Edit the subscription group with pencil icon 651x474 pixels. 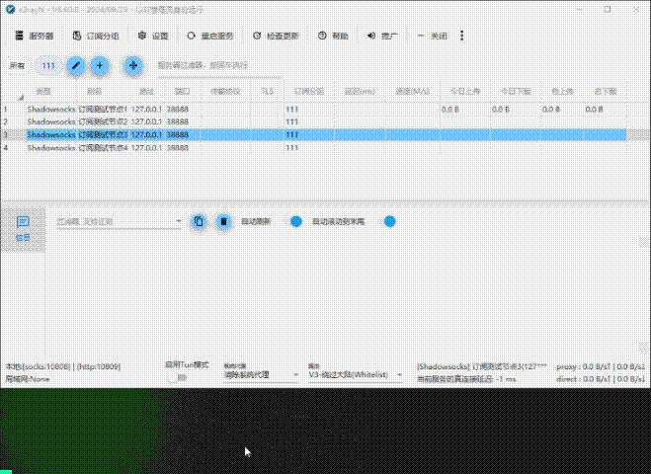point(75,65)
